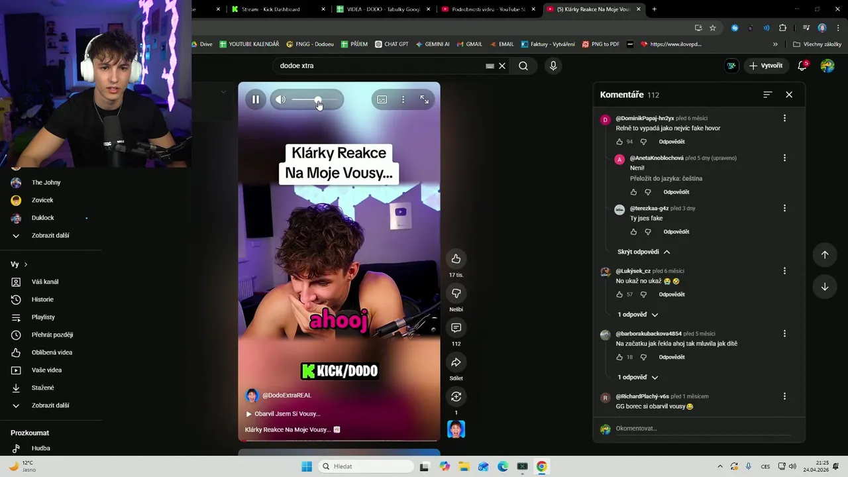
Task: Go to Váš kanál
Action: (x=46, y=282)
